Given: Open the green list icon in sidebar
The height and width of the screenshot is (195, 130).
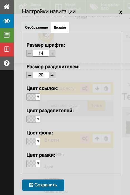Looking at the screenshot, I should [7, 35].
